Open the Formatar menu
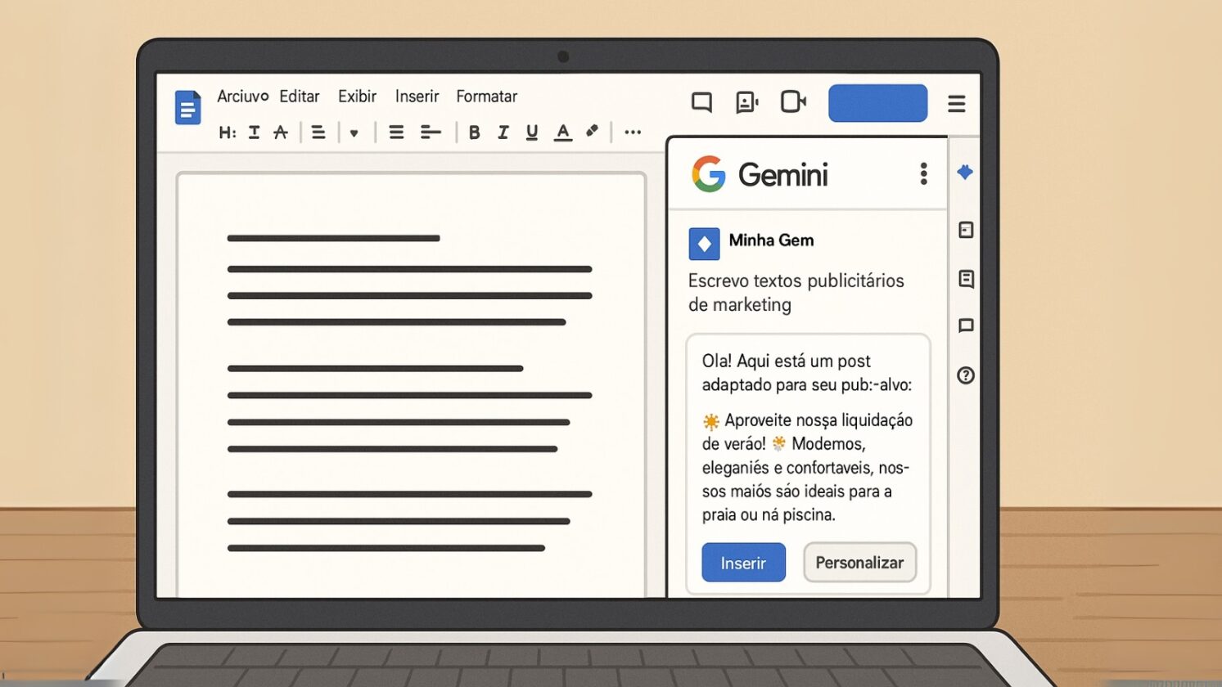 coord(486,96)
